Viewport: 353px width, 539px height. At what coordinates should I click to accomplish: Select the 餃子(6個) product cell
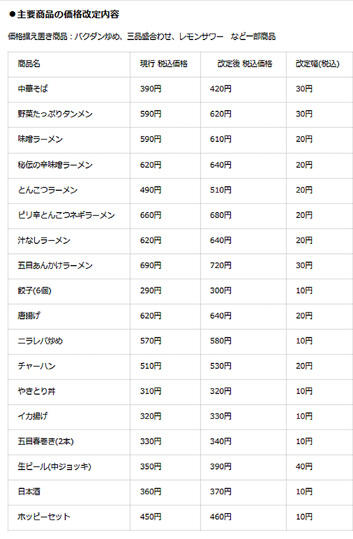(x=34, y=290)
